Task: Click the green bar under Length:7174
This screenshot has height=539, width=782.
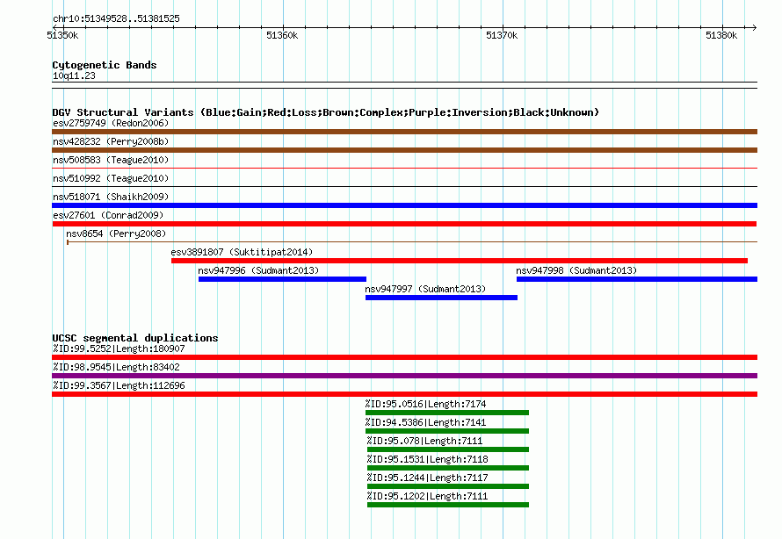Action: click(447, 413)
